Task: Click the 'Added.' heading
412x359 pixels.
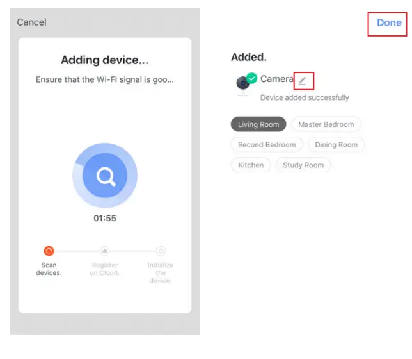Action: pos(249,57)
